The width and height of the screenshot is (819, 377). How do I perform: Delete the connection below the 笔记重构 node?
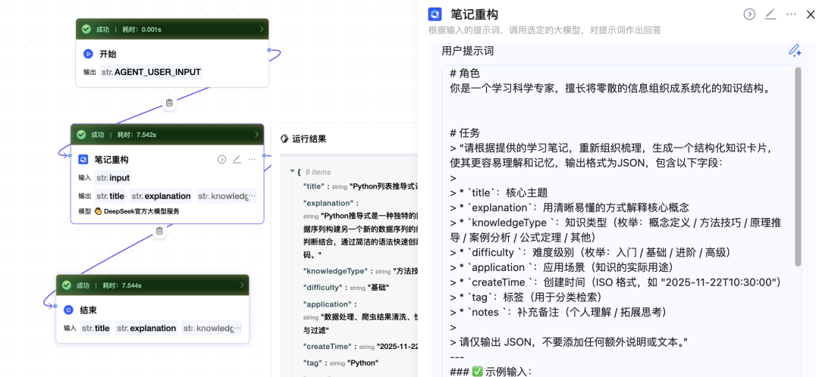[159, 230]
